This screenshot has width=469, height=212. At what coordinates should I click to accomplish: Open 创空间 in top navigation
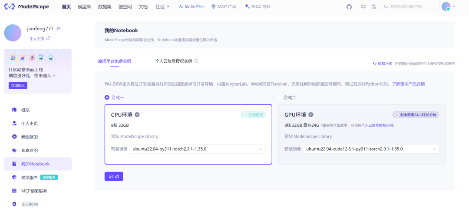(x=125, y=6)
